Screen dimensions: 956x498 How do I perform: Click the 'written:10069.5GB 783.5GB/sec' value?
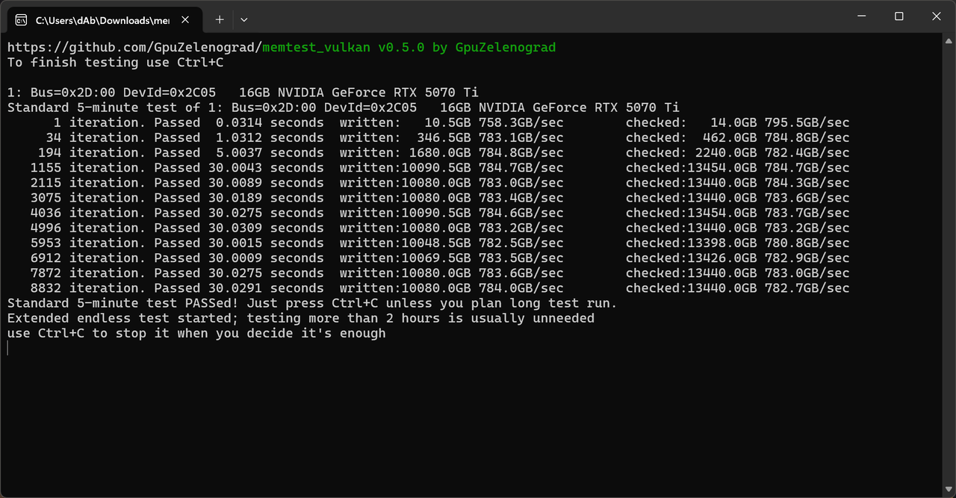pyautogui.click(x=451, y=258)
